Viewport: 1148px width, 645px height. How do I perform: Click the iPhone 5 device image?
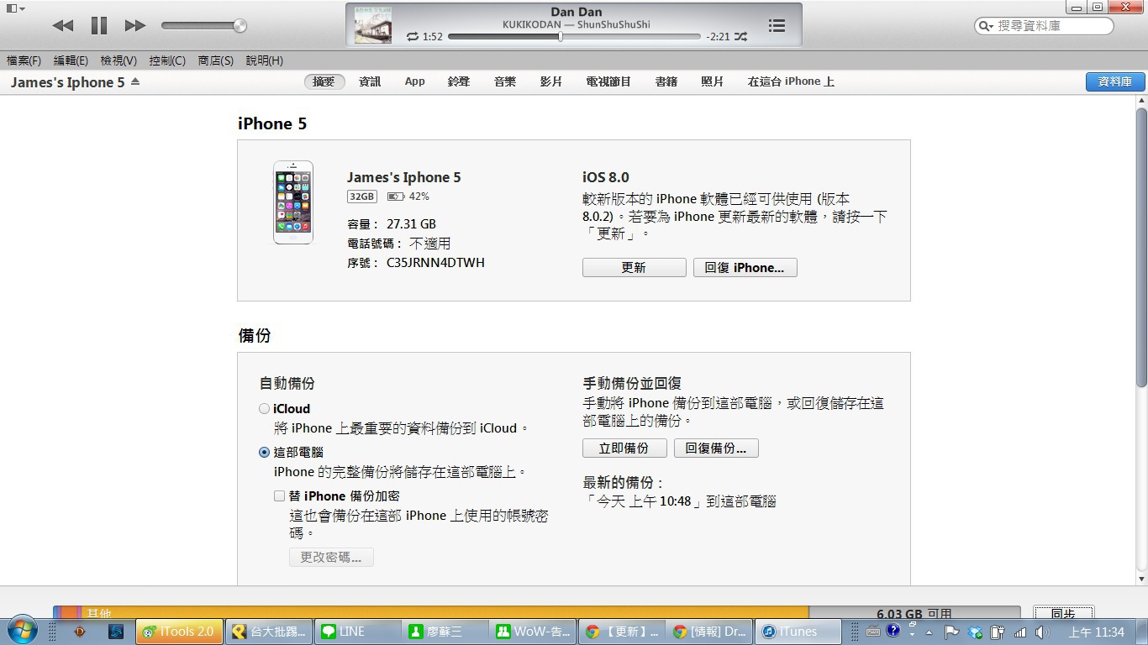click(x=293, y=202)
